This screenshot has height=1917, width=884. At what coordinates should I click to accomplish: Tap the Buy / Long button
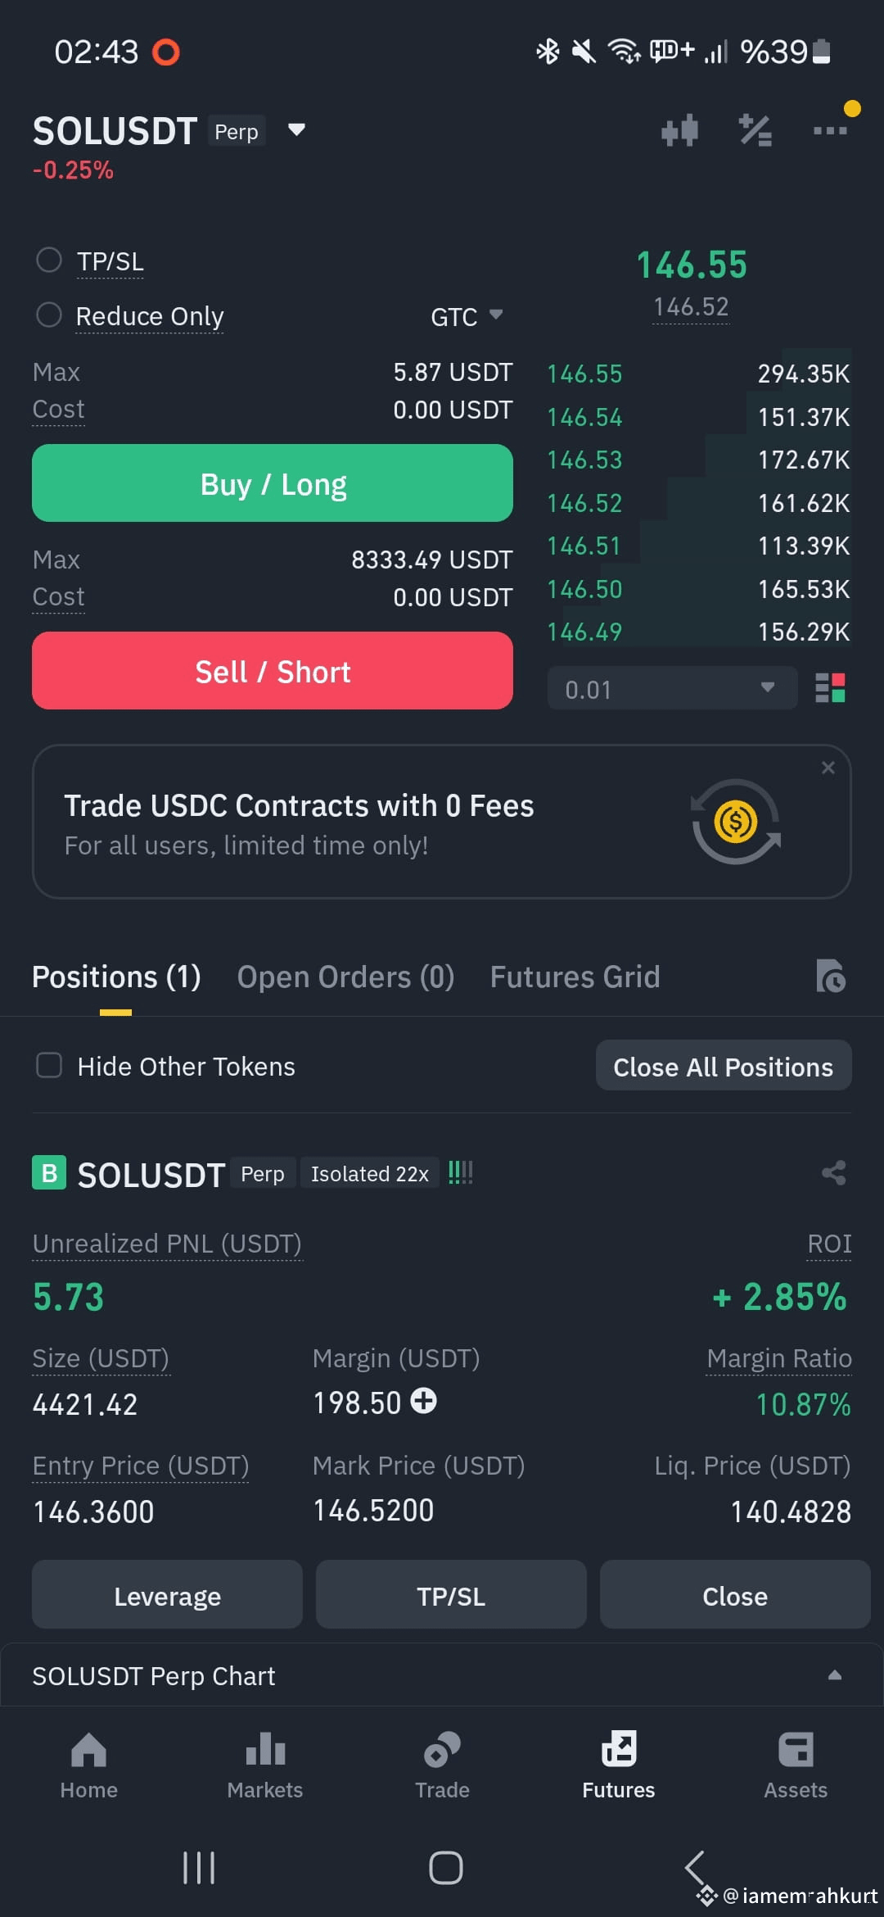(x=273, y=483)
